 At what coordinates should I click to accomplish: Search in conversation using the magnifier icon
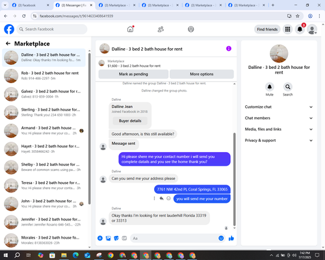[288, 87]
